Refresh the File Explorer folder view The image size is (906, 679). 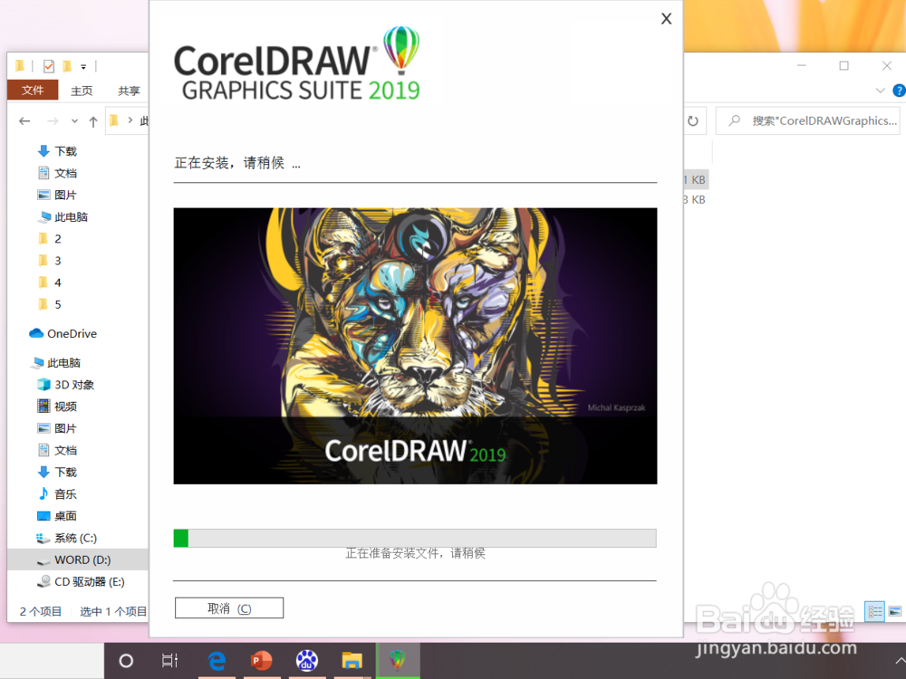pos(693,121)
